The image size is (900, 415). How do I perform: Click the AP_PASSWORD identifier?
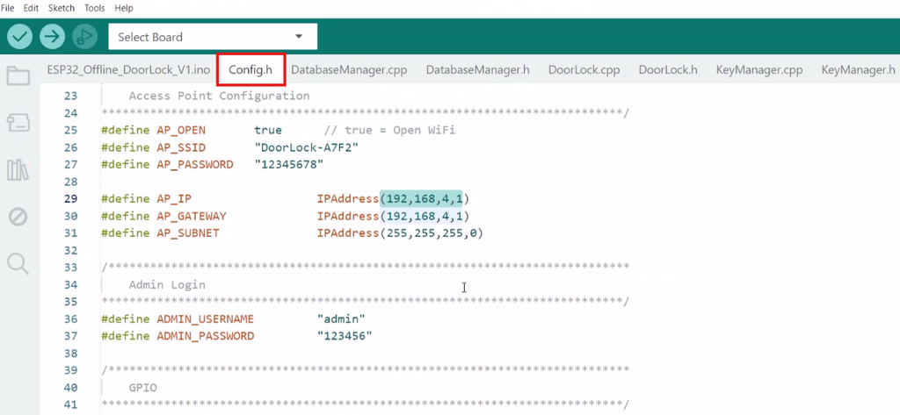coord(194,165)
